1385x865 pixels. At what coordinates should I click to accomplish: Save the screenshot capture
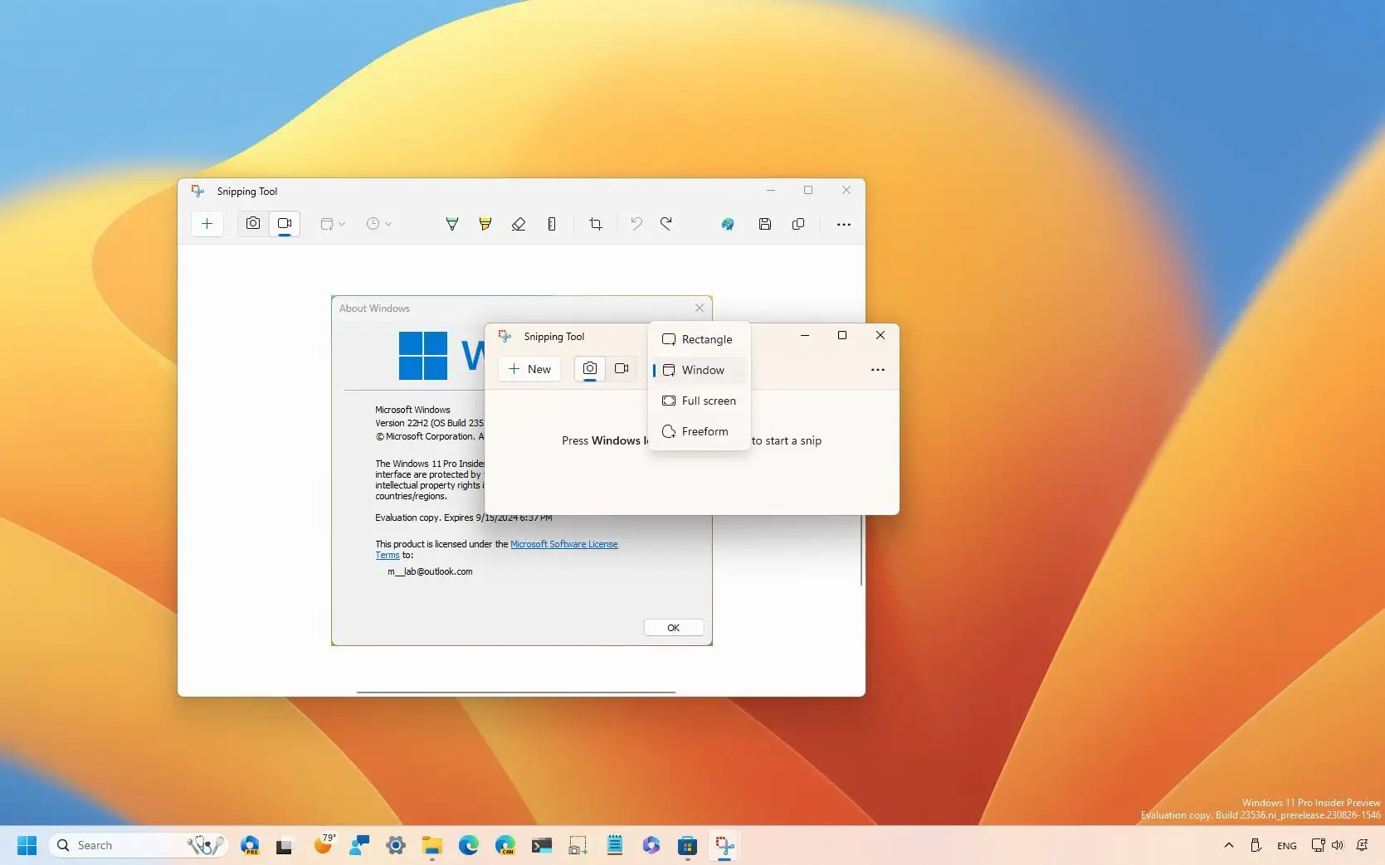coord(765,224)
